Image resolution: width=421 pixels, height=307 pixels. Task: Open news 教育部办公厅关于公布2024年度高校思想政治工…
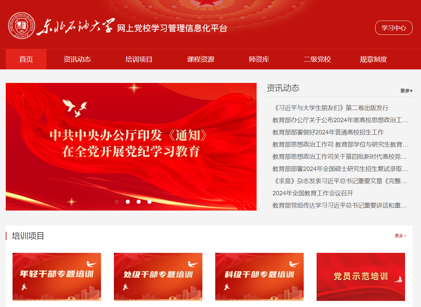coord(340,120)
